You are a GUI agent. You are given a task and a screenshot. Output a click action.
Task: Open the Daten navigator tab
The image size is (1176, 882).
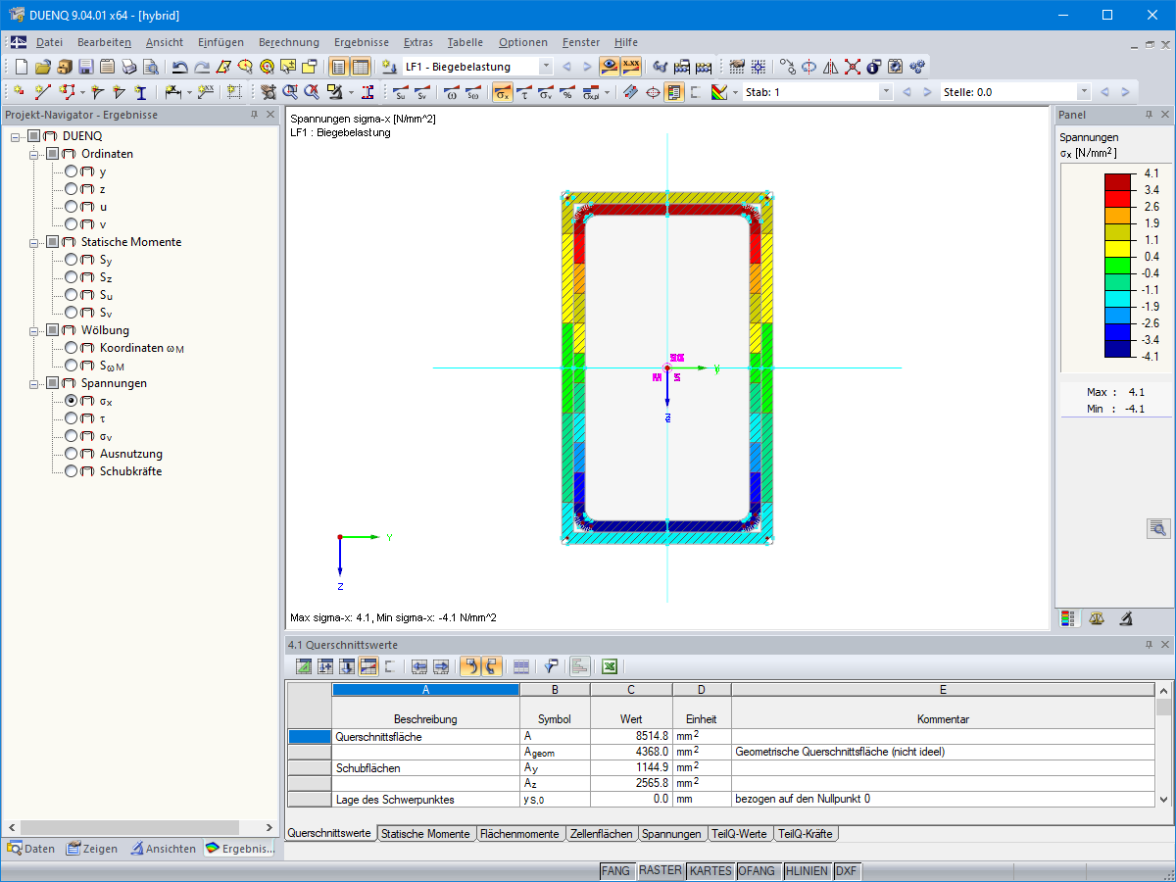(32, 849)
